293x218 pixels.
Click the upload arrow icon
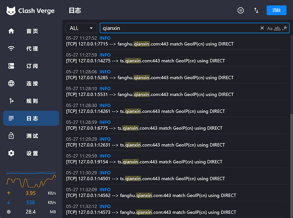[9, 193]
